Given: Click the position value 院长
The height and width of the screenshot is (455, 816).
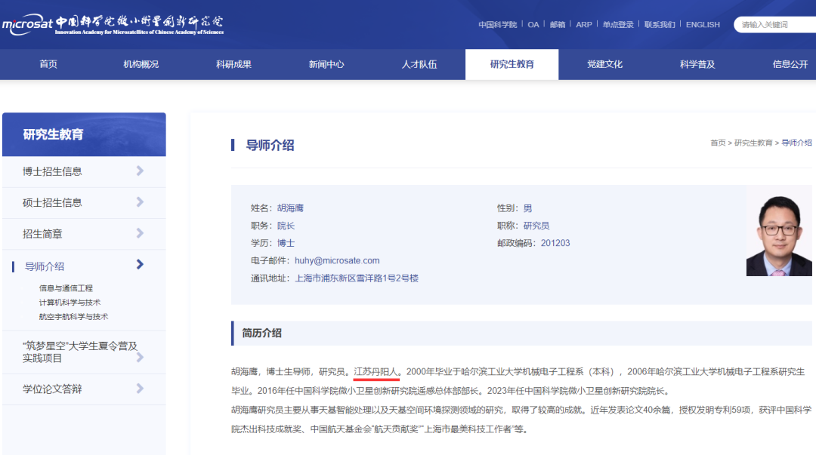Looking at the screenshot, I should coord(286,226).
